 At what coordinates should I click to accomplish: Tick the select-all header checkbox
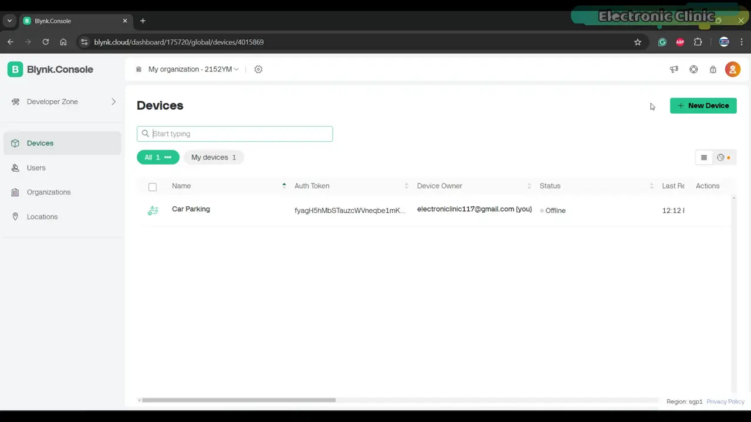point(153,187)
